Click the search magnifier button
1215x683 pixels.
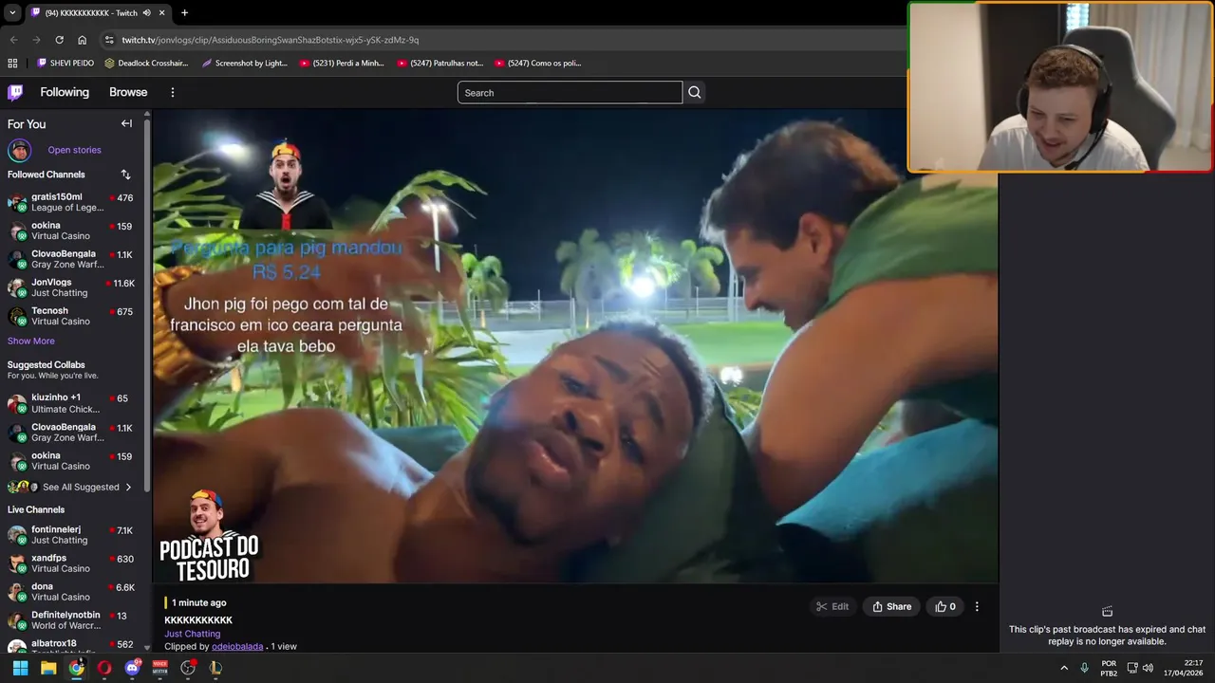[695, 92]
